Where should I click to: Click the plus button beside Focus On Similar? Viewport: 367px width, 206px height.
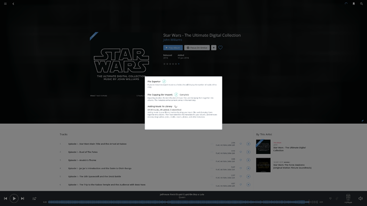214,48
